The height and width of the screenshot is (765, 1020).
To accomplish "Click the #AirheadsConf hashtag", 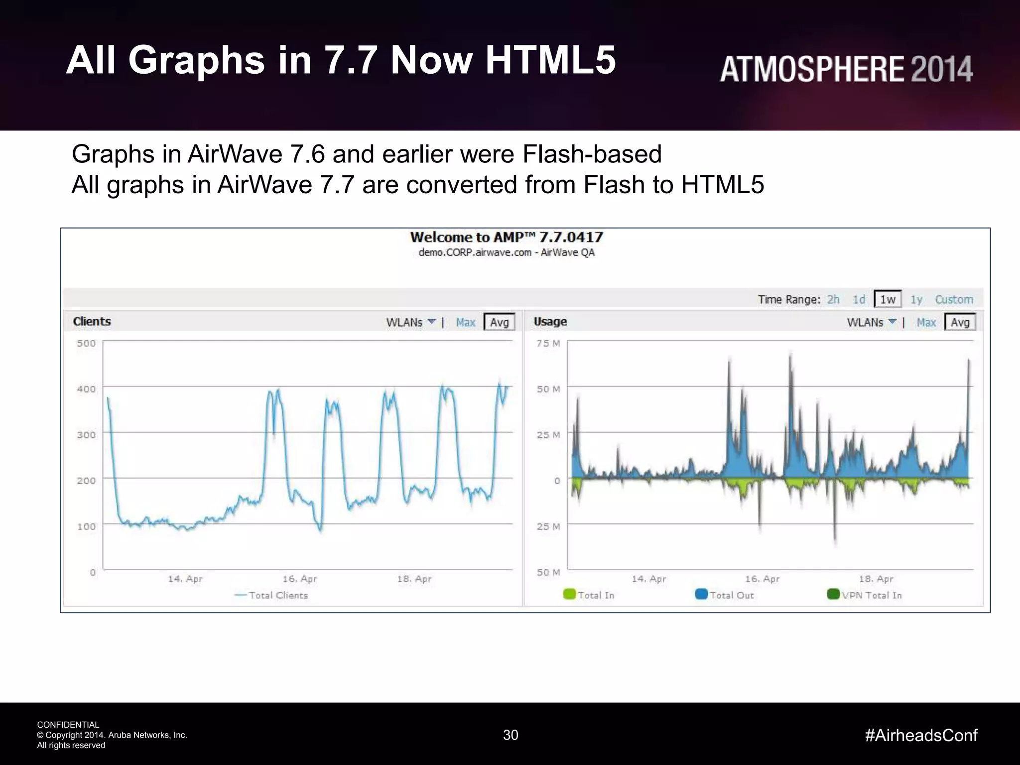I will [921, 735].
